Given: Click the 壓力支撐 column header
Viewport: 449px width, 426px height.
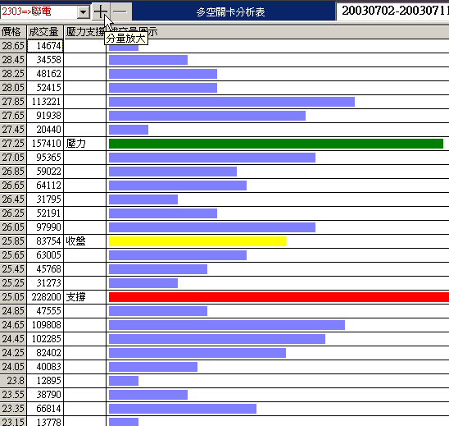Looking at the screenshot, I should pos(84,32).
